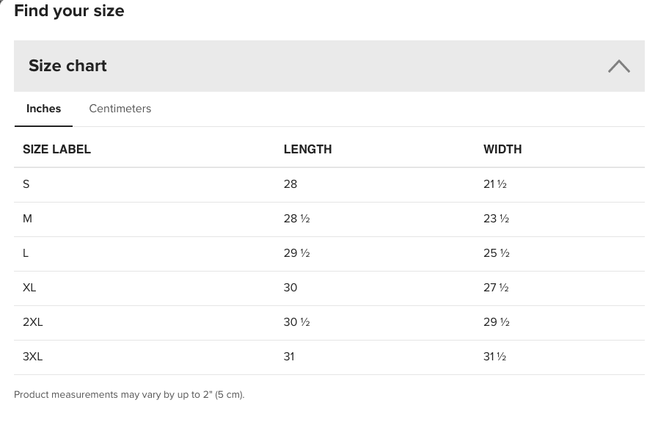Screen dimensions: 647x422
Task: Click the product measurements disclaimer note
Action: point(129,395)
